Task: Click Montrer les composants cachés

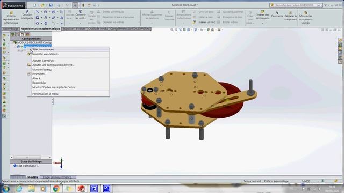Action: (x=305, y=18)
